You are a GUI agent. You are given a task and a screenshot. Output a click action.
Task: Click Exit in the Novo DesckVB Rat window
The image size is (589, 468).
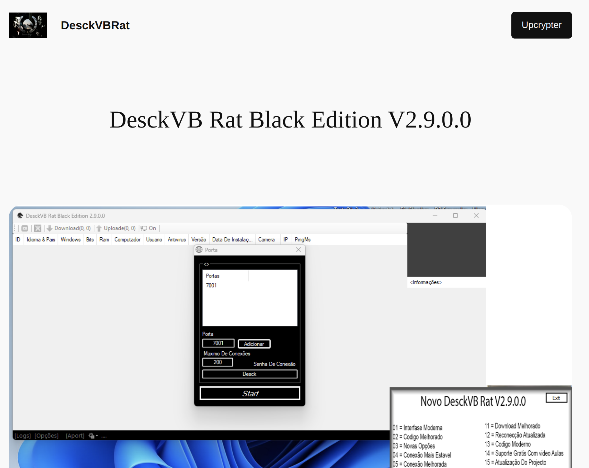(556, 398)
